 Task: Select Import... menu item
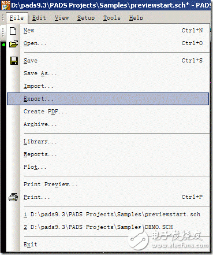pyautogui.click(x=108, y=86)
